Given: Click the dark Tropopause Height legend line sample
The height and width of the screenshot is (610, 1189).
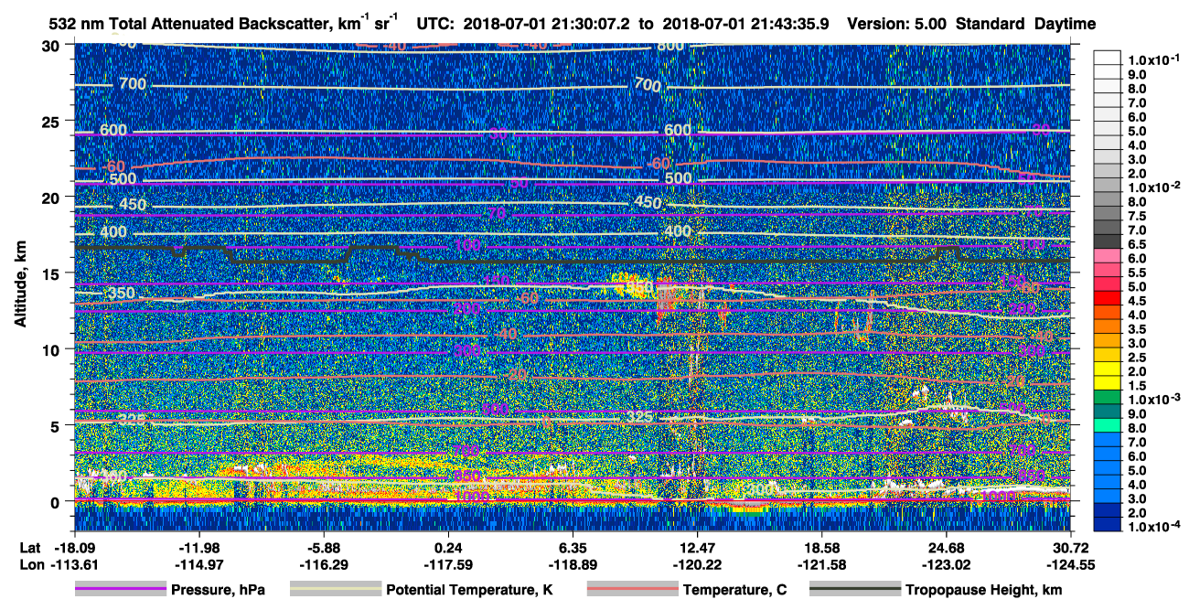Looking at the screenshot, I should click(x=855, y=590).
